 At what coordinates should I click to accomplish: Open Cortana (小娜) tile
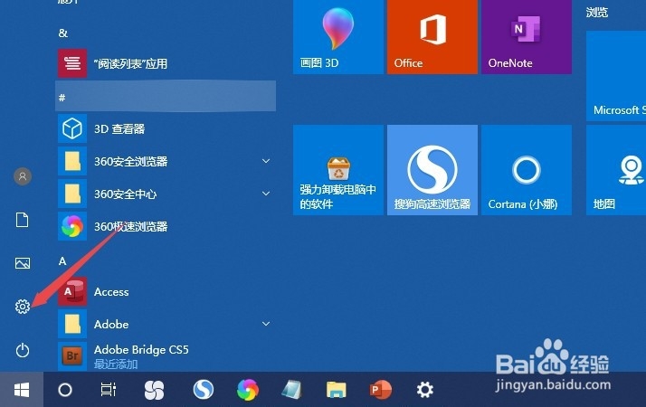click(527, 170)
